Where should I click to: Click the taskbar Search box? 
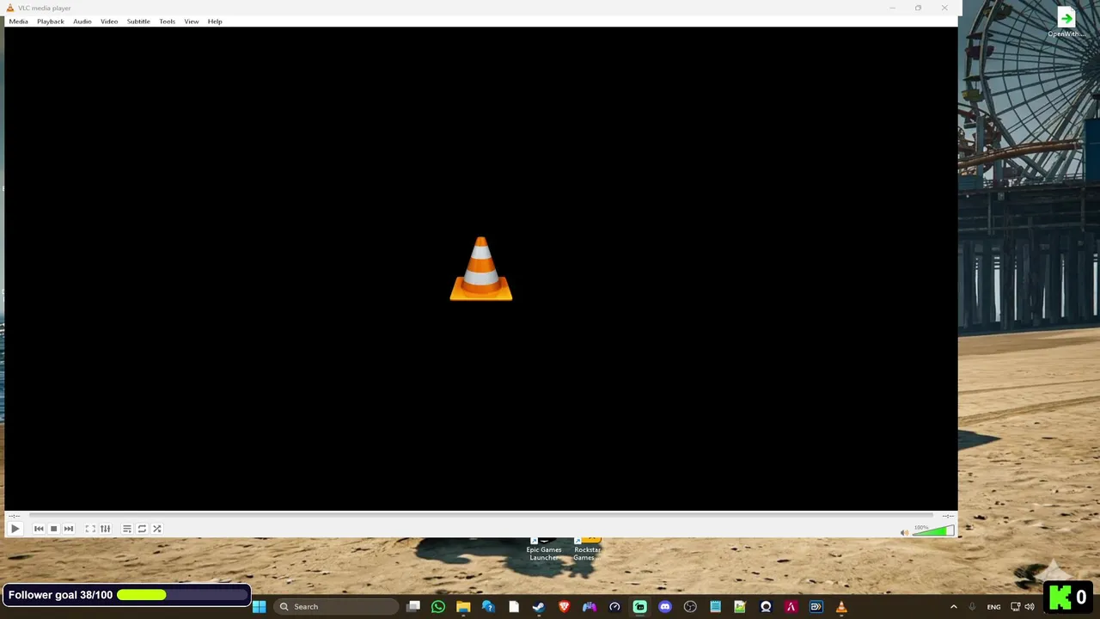pyautogui.click(x=336, y=607)
